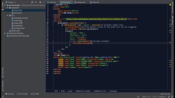Click the External Libraries icon
Viewport: 175px width, 98px height.
pyautogui.click(x=8, y=33)
